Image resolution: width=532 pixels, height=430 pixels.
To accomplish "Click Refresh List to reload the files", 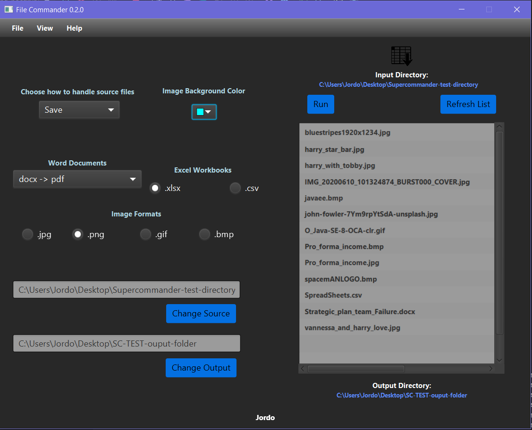I will 468,104.
